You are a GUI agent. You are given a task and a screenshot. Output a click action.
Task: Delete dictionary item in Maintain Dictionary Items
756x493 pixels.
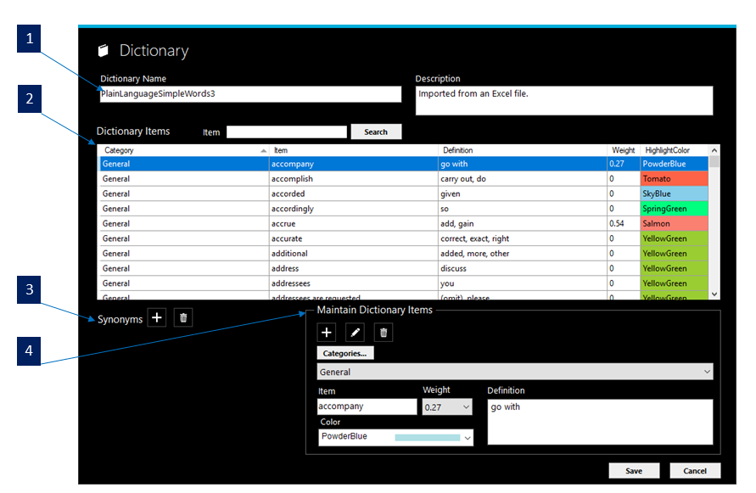tap(384, 333)
